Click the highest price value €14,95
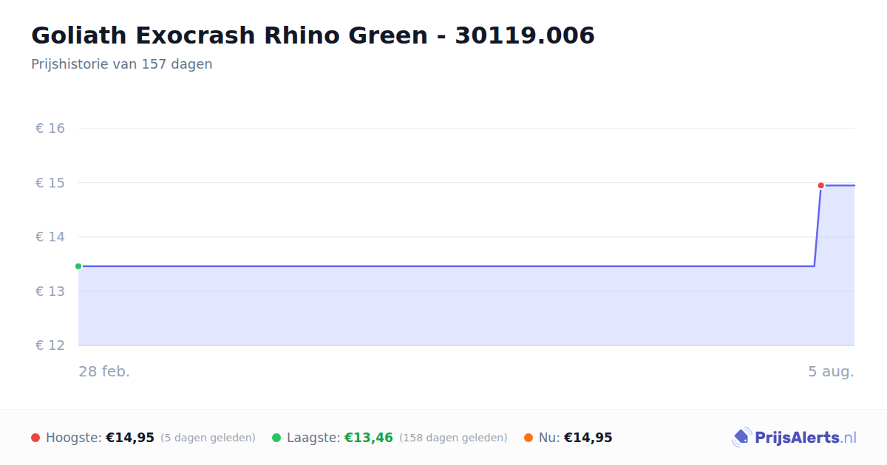Viewport: 887px width, 465px height. 130,438
